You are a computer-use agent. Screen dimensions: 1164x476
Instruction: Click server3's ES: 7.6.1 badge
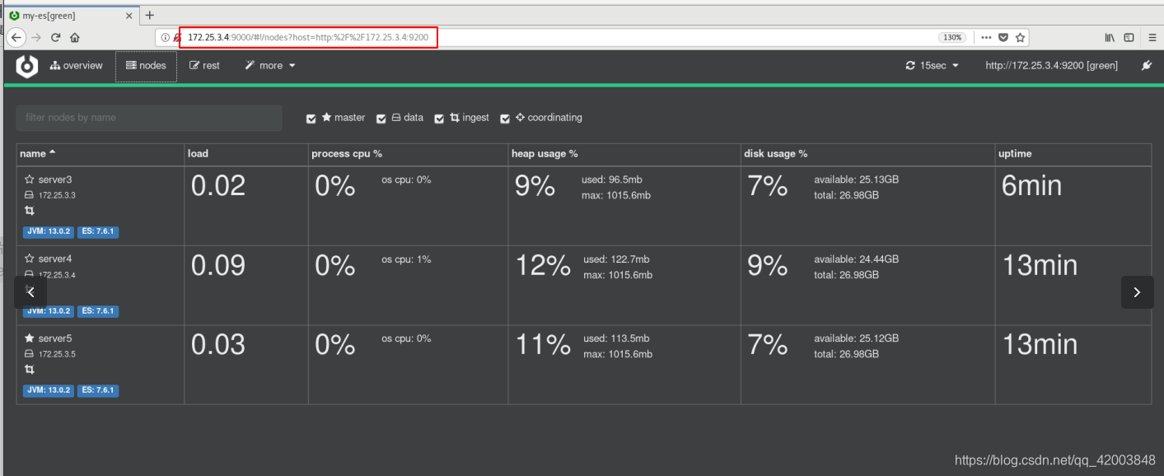coord(98,232)
